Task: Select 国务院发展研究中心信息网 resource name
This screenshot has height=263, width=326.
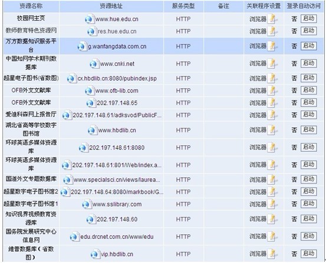Action: [31, 236]
